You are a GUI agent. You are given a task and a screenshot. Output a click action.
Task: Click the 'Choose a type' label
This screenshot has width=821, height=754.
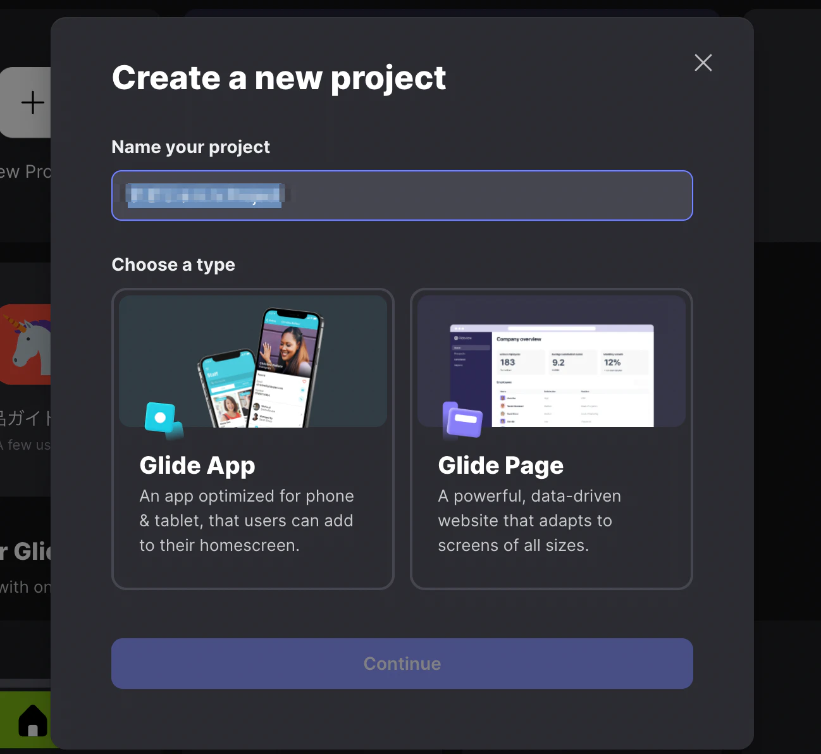[173, 265]
